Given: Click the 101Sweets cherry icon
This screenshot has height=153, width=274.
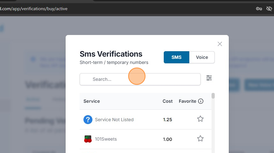Looking at the screenshot, I should [88, 139].
